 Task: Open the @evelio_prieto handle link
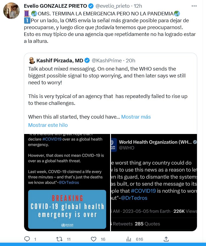(x=112, y=6)
